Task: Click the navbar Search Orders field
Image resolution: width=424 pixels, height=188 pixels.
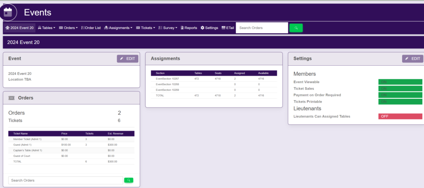Action: tap(262, 28)
